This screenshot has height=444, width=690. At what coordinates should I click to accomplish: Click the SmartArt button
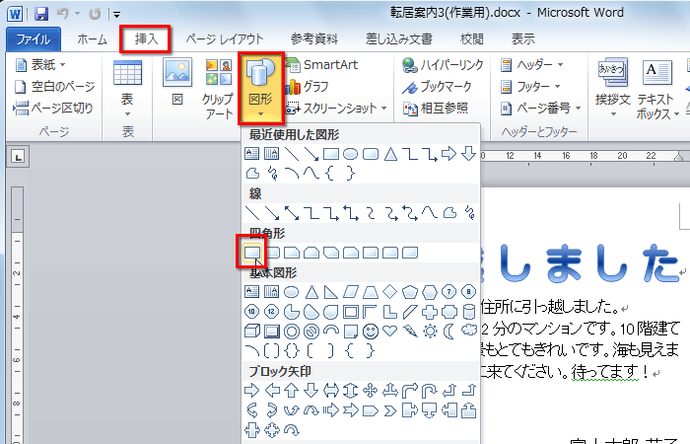[322, 65]
